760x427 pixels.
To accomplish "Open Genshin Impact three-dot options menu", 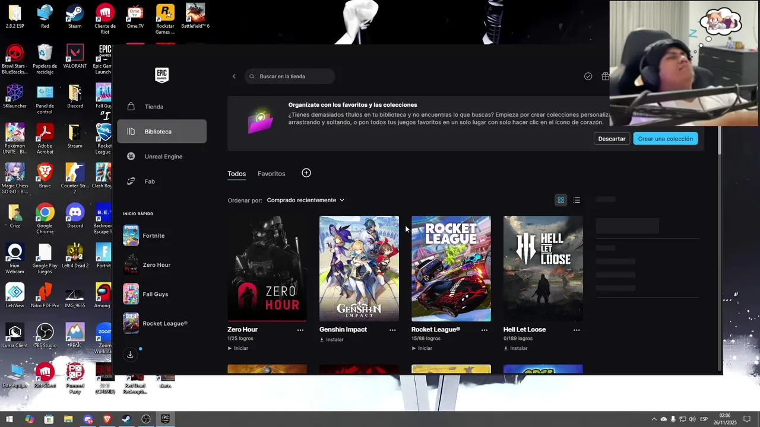I will (x=392, y=330).
